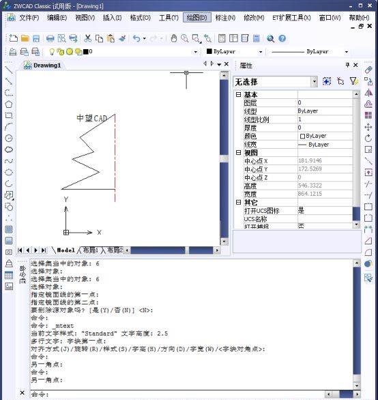The height and width of the screenshot is (400, 378).
Task: Click the Cut scissors icon
Action: click(88, 38)
